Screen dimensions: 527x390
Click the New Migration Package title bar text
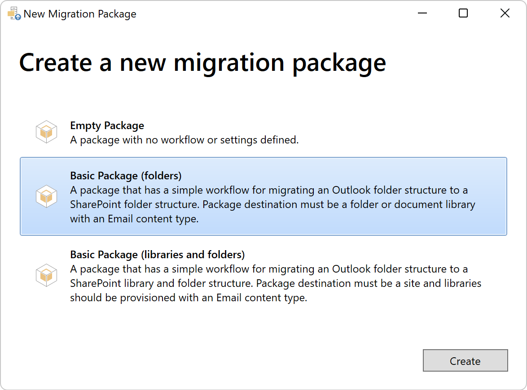click(x=80, y=13)
